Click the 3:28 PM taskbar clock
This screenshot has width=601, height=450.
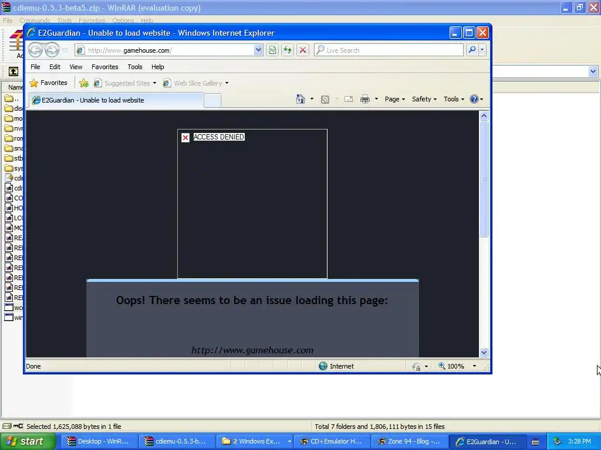[x=579, y=441]
